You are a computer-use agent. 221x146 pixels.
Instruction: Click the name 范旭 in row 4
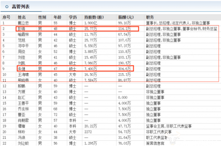click(x=22, y=40)
